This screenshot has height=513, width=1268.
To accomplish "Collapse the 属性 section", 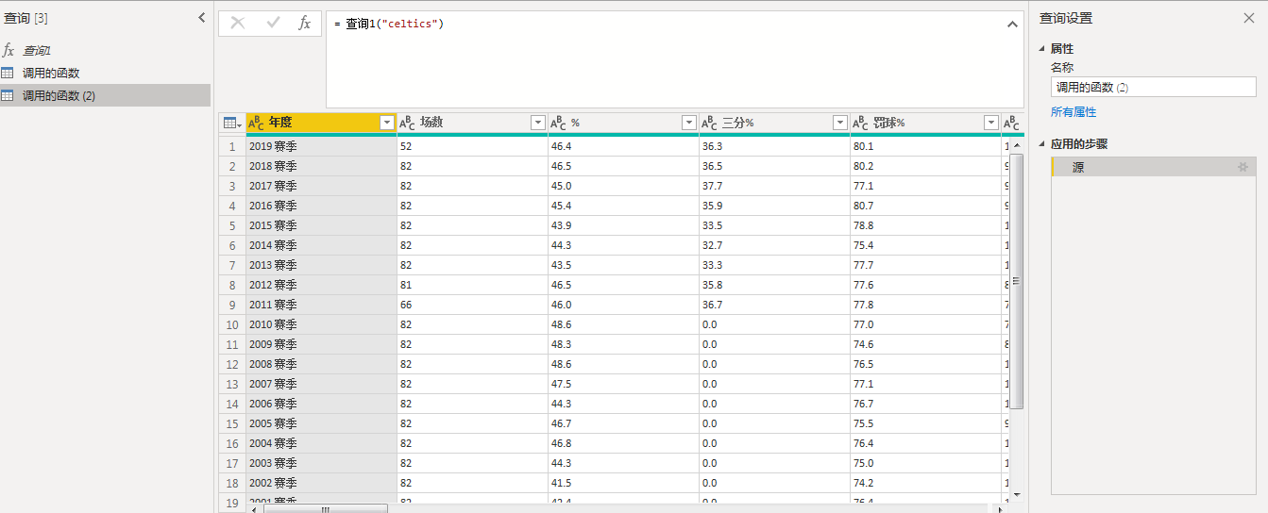I will coord(1042,48).
